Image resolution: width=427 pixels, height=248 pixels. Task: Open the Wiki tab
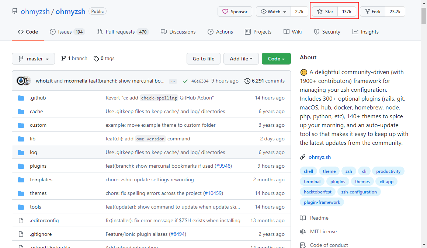(292, 32)
